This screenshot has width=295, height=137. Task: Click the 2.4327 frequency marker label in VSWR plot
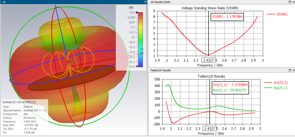tap(208, 60)
